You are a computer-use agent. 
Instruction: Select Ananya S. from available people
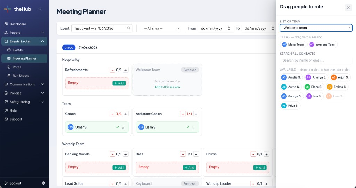[x=316, y=77]
